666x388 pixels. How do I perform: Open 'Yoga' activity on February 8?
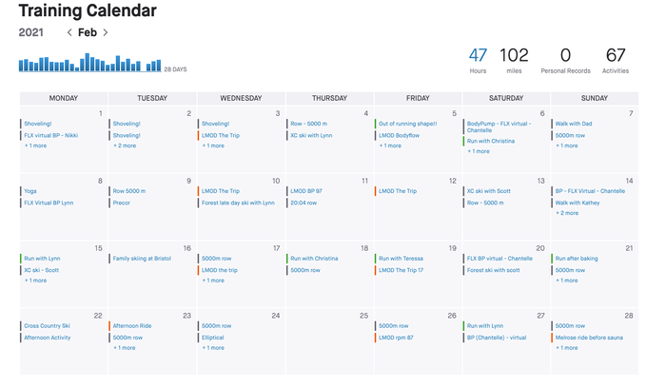(30, 191)
